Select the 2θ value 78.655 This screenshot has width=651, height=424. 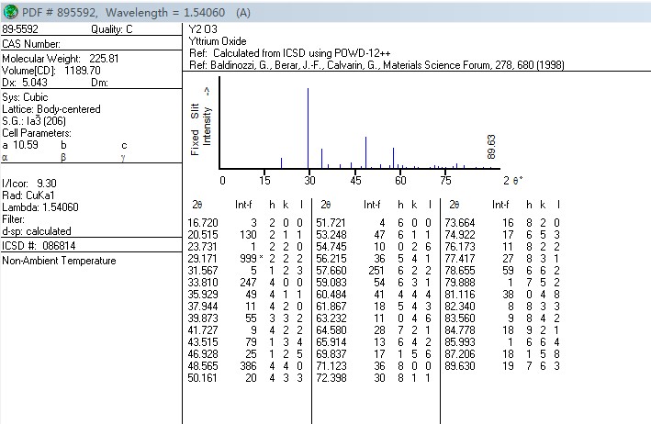click(460, 271)
